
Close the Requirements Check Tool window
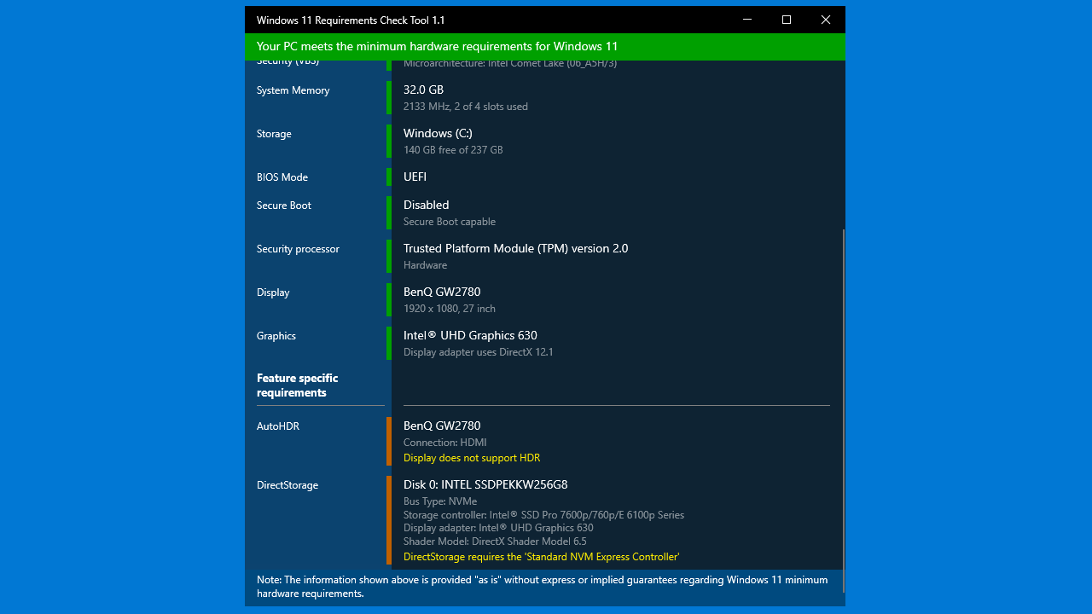click(826, 20)
